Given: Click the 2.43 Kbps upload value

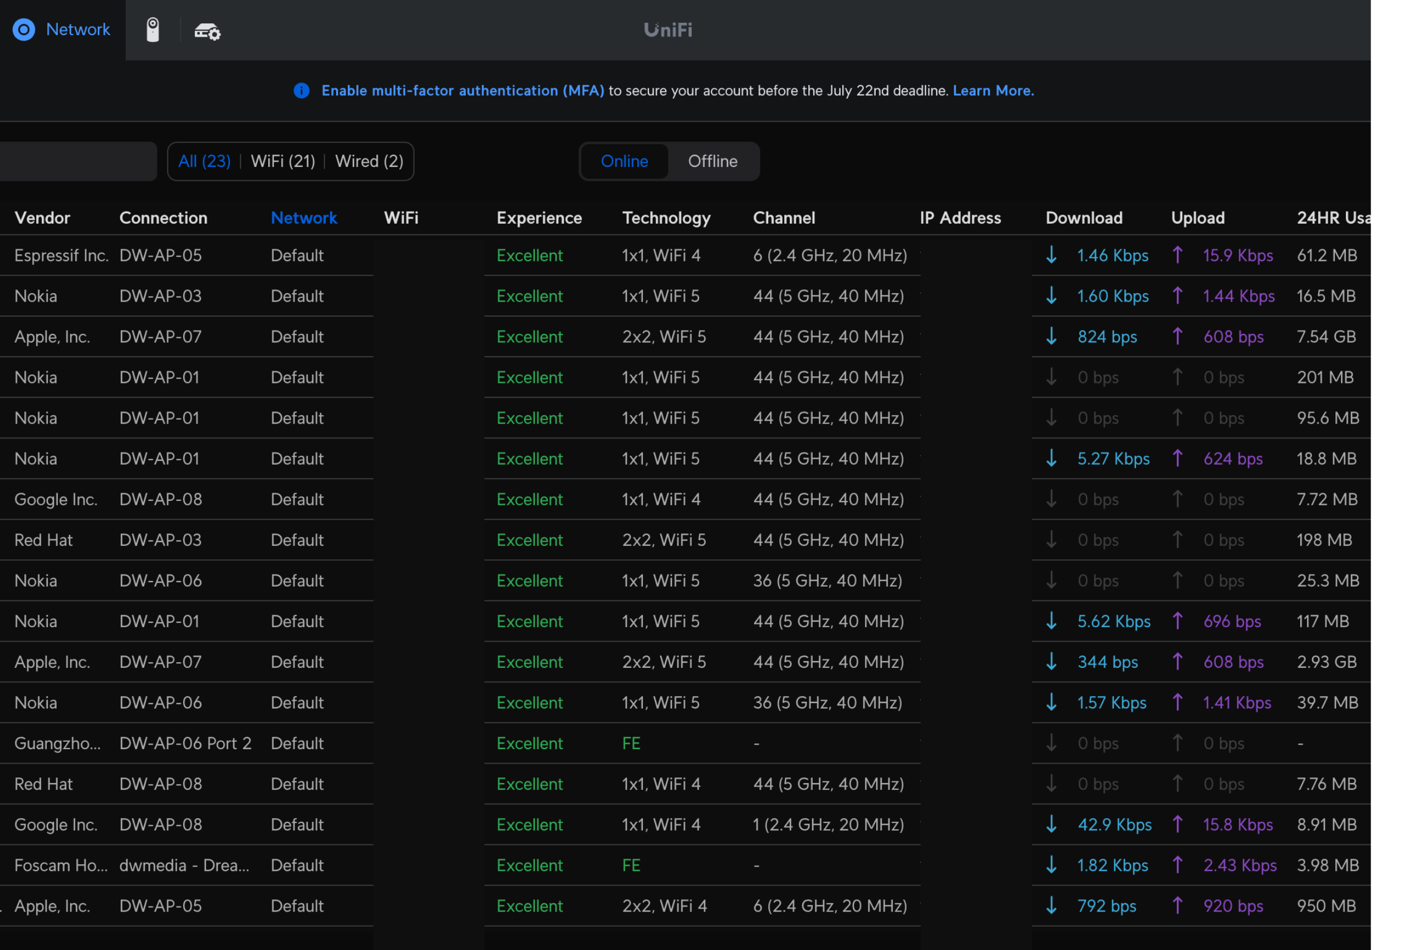Looking at the screenshot, I should [1240, 865].
